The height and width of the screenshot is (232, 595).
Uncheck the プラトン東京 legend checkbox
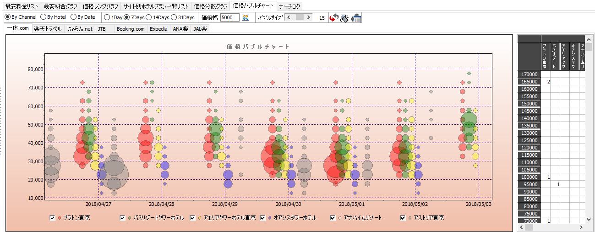point(52,218)
